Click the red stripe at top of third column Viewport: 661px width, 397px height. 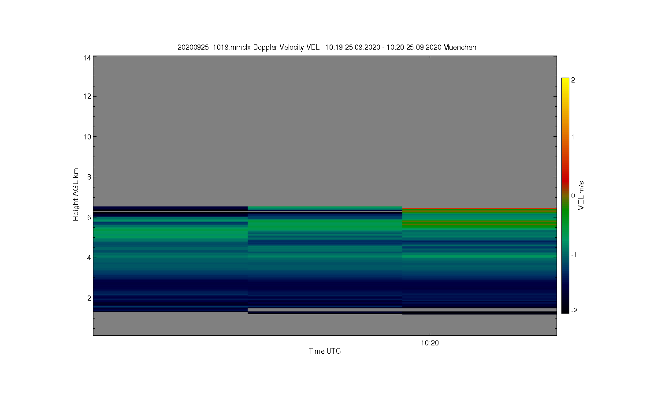coord(479,208)
